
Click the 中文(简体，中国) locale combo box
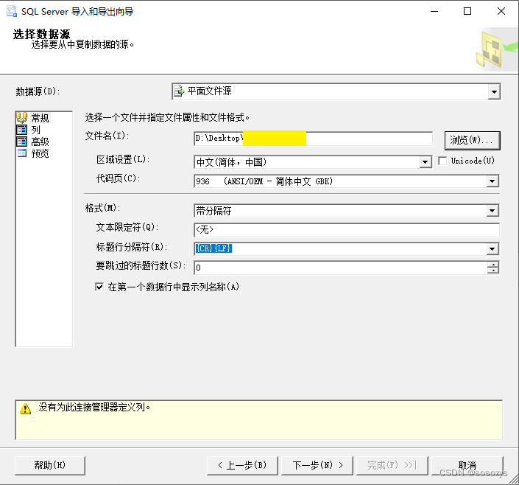coord(313,162)
